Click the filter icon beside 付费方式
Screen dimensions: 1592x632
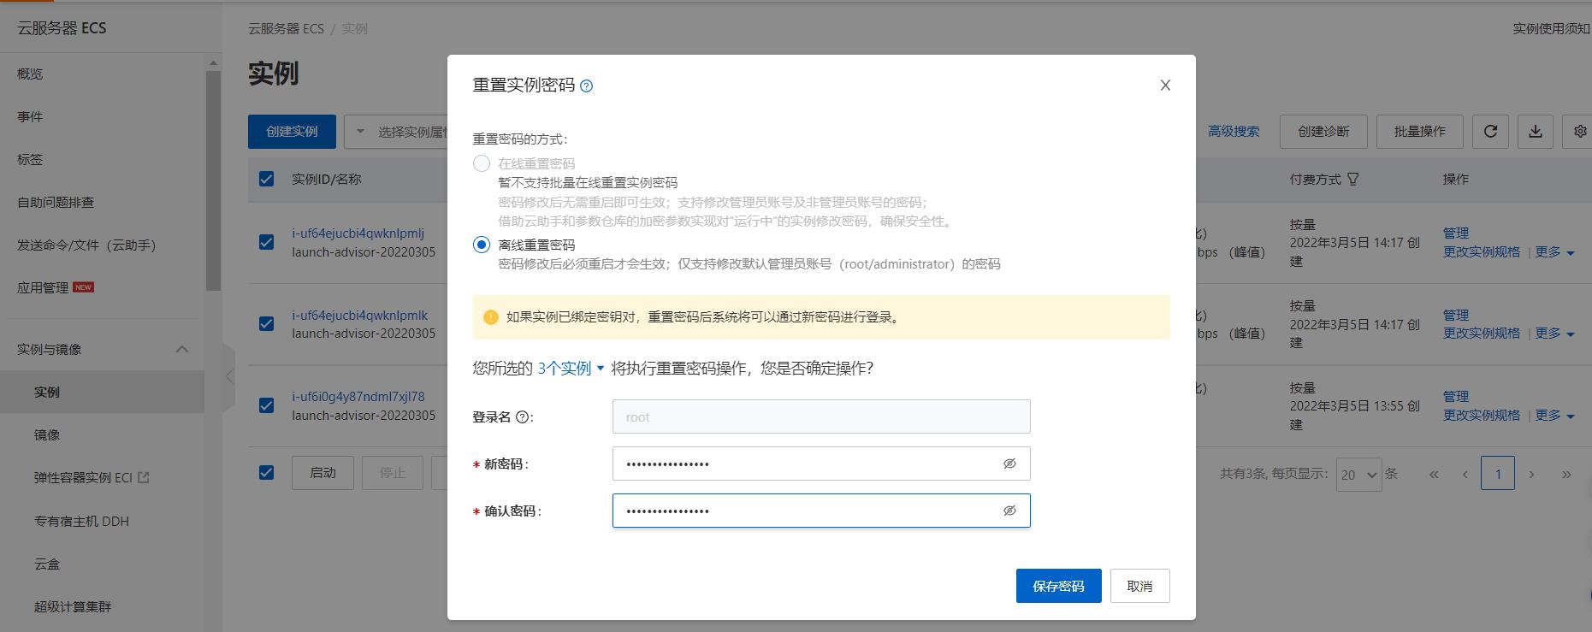(1353, 179)
